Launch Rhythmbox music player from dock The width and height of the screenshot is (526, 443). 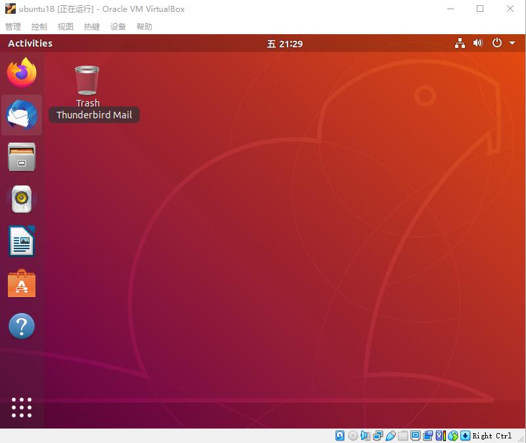click(22, 199)
